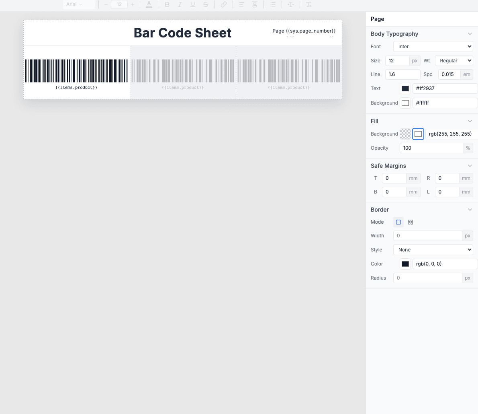478x414 pixels.
Task: Decrease font size with the minus button
Action: tap(105, 4)
